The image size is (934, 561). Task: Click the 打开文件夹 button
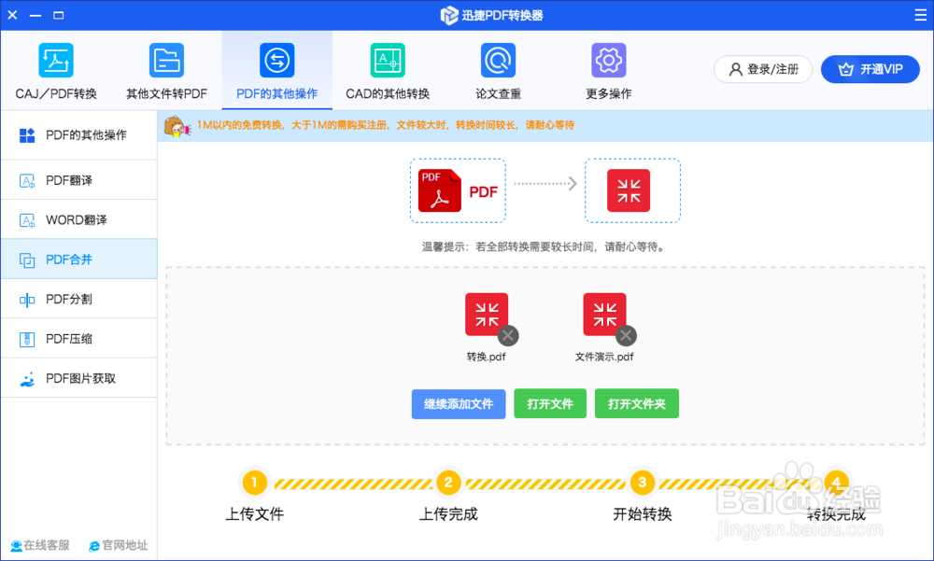click(636, 403)
